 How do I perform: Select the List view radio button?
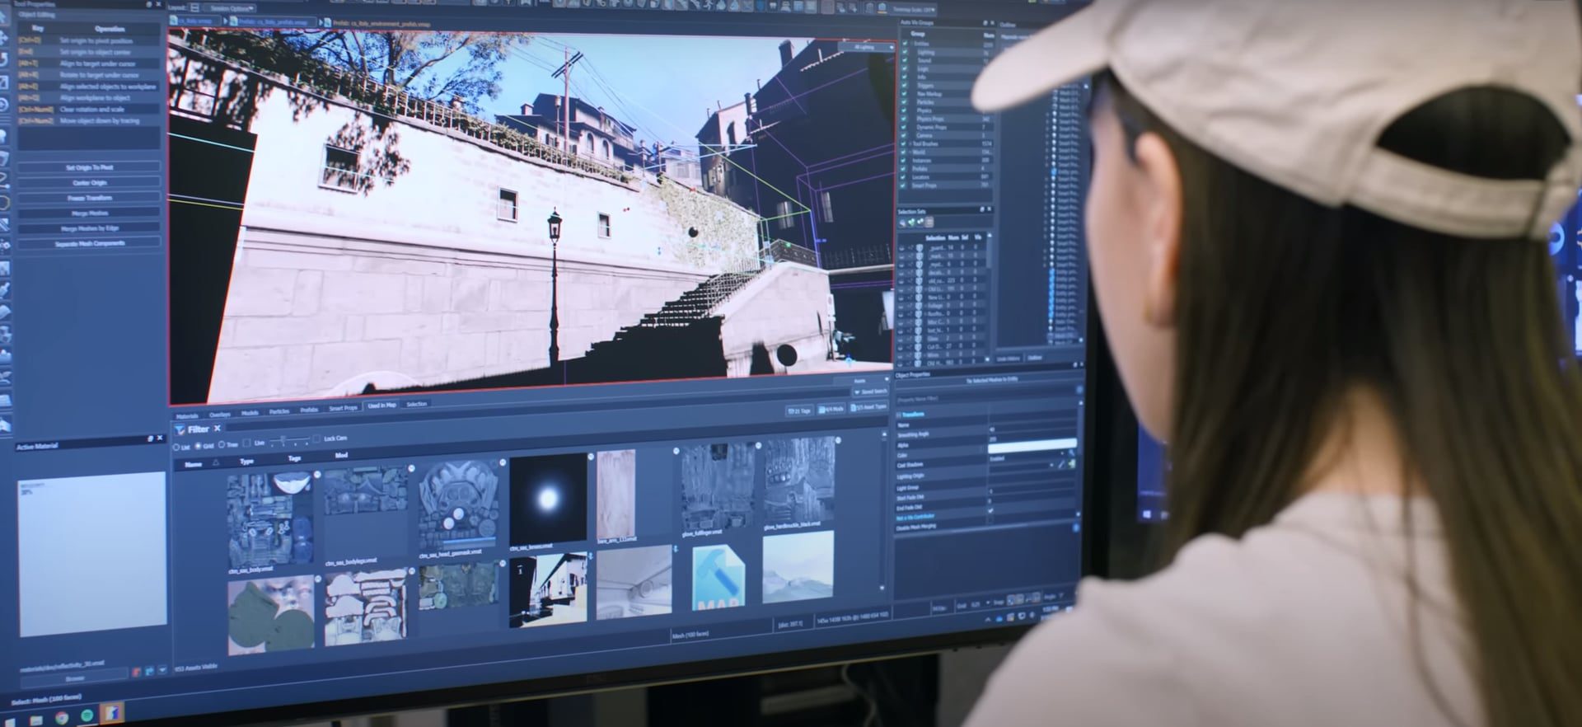(176, 447)
